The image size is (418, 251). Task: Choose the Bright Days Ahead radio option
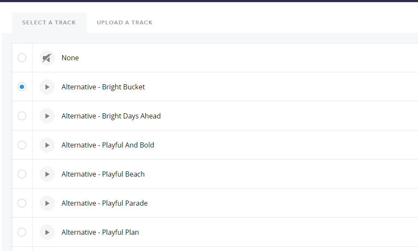pos(22,116)
